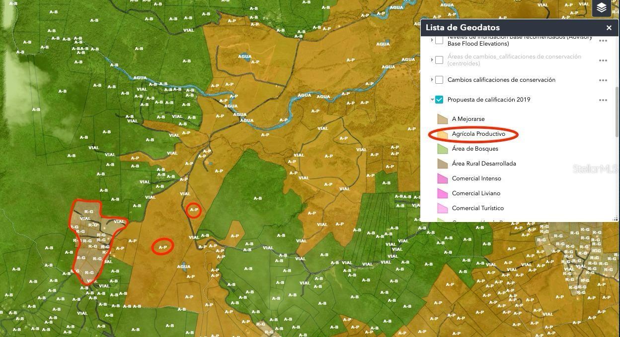Image resolution: width=620 pixels, height=337 pixels.
Task: Enable Cambios calificaciones de conservación layer
Action: coord(439,80)
